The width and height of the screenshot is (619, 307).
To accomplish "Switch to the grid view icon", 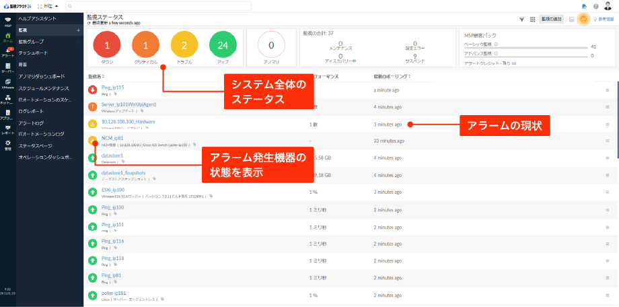I will click(x=532, y=19).
